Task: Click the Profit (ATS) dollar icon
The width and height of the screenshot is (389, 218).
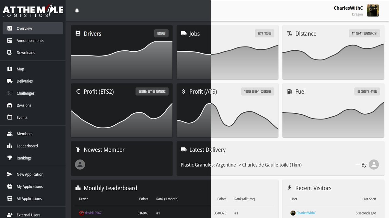Action: coord(183,91)
